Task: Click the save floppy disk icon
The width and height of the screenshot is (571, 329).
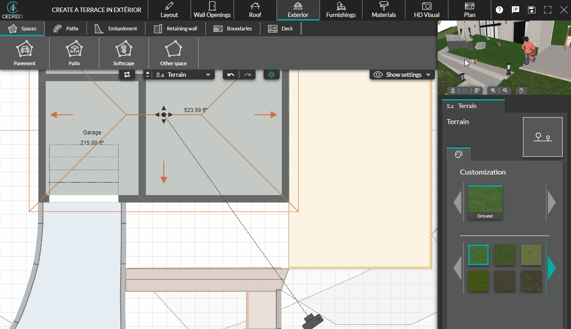Action: [531, 10]
